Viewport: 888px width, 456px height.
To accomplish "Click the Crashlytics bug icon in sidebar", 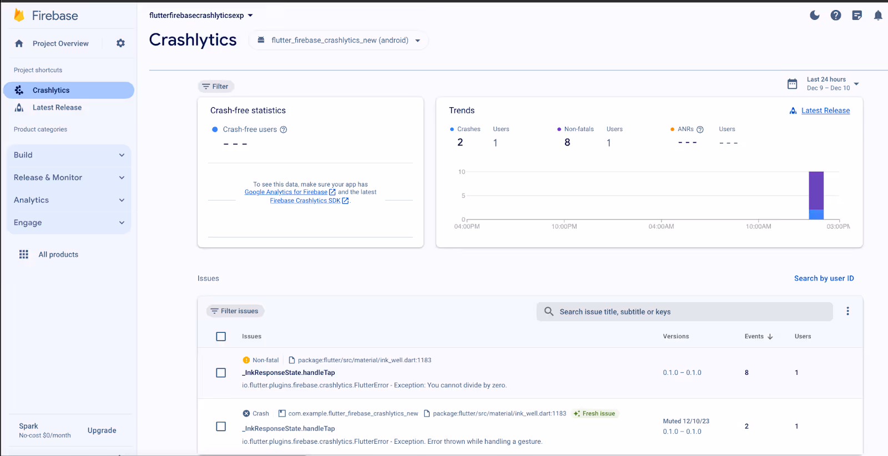I will 19,90.
